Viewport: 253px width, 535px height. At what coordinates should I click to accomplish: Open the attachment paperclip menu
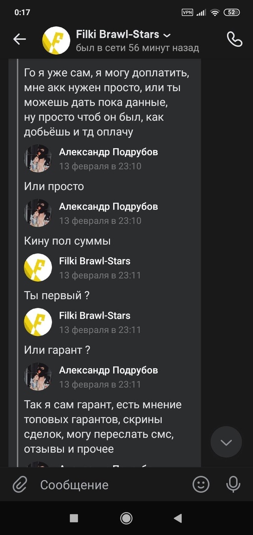[20, 484]
